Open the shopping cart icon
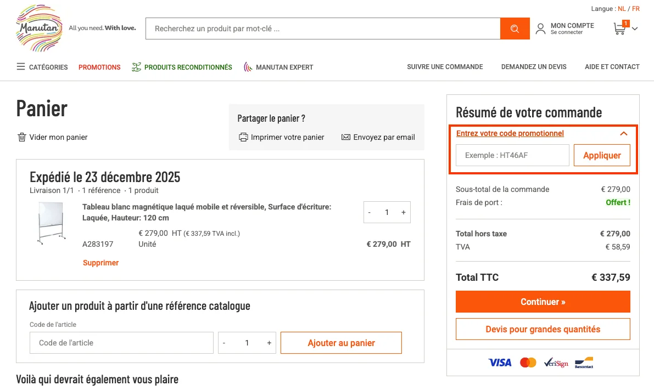The height and width of the screenshot is (391, 654). (619, 29)
